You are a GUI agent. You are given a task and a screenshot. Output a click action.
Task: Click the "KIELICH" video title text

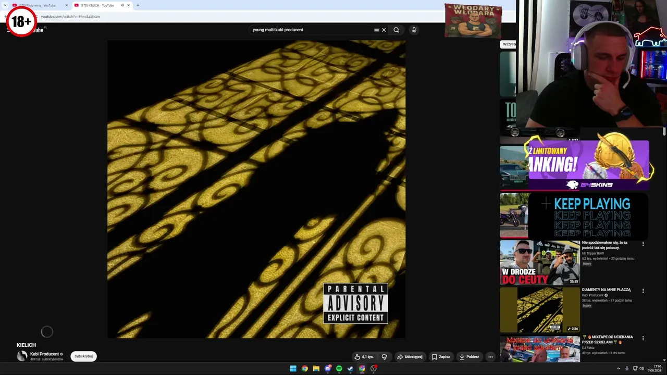[x=26, y=345]
